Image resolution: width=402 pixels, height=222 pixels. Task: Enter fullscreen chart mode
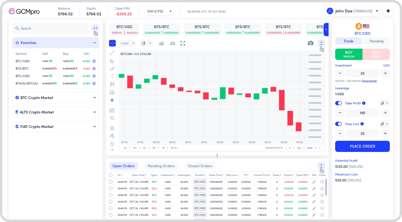(183, 43)
